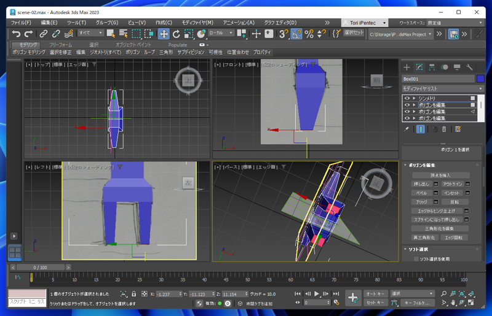492x316 pixels.
Task: Collapse the ポリゴンを編集 rollout
Action: click(x=405, y=165)
